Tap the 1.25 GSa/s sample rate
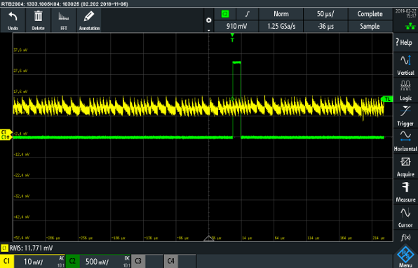 (x=281, y=26)
